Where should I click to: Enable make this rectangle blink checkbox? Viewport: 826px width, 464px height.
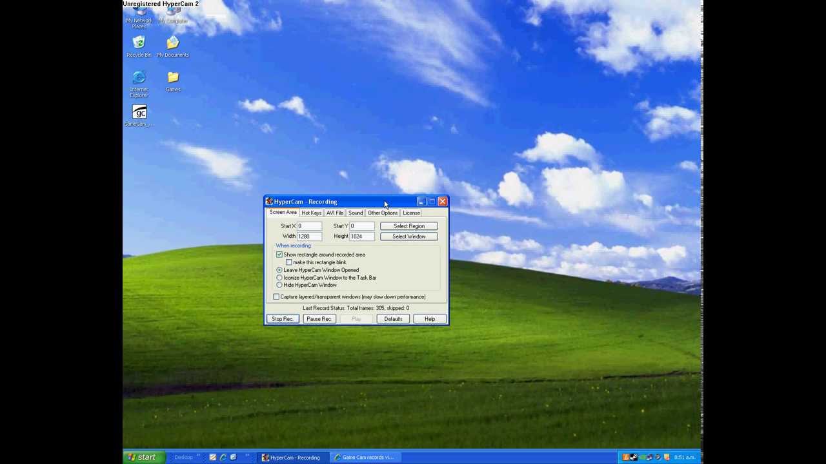click(x=288, y=262)
